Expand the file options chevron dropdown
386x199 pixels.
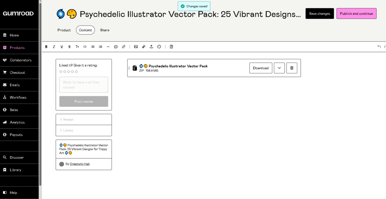click(279, 68)
